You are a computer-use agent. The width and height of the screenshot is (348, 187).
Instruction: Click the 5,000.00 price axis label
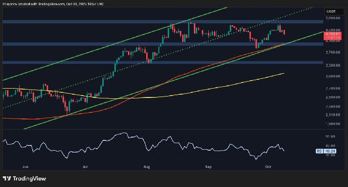point(333,18)
